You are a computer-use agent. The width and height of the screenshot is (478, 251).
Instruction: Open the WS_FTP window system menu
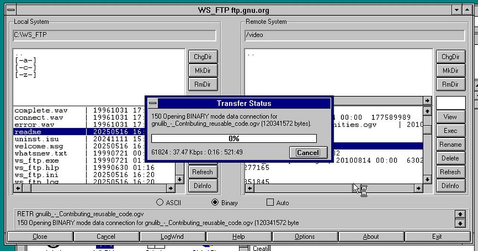click(x=11, y=10)
